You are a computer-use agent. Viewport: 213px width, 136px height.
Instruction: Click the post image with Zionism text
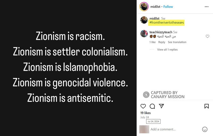(x=68, y=68)
